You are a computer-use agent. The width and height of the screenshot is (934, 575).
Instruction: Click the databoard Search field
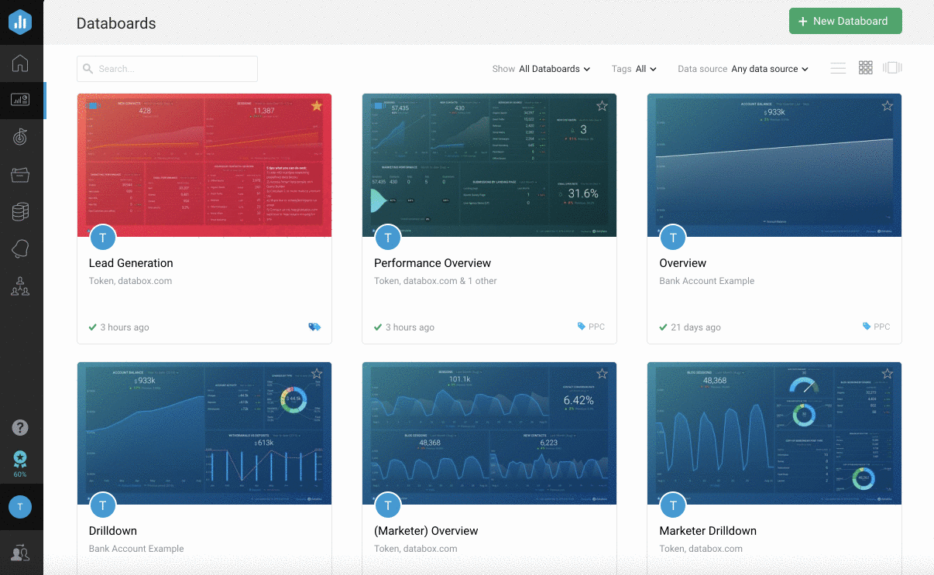[x=167, y=69]
